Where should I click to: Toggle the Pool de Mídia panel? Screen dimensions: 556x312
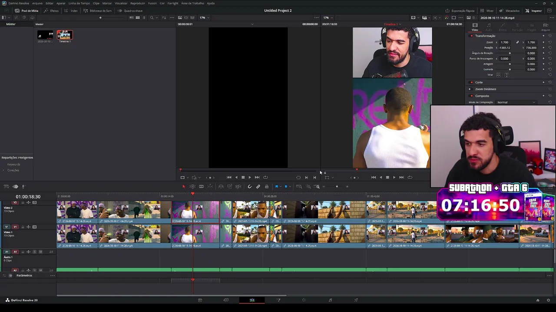click(x=26, y=10)
